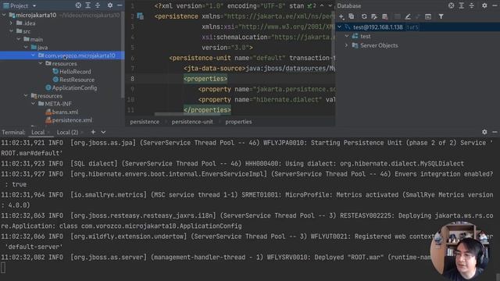Open beans.xml file
The width and height of the screenshot is (500, 281).
[65, 112]
